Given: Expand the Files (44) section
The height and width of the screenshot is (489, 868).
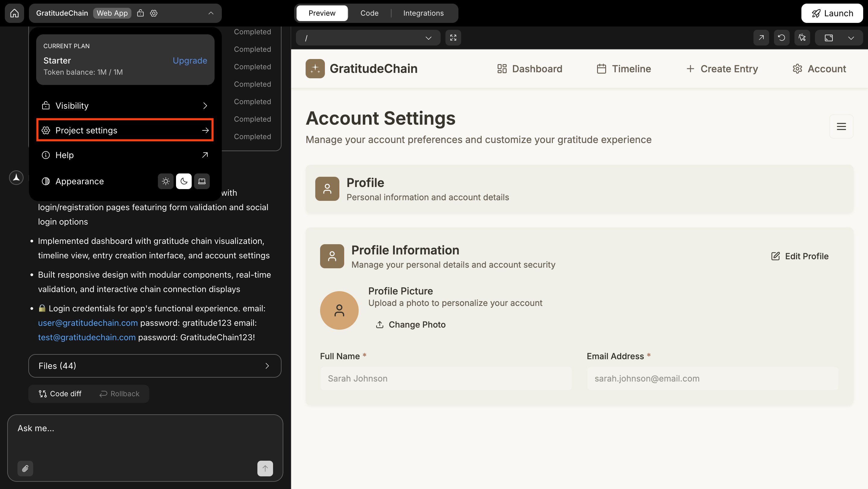Looking at the screenshot, I should click(155, 366).
